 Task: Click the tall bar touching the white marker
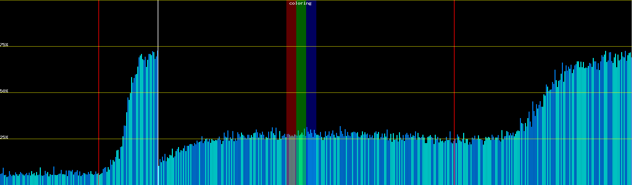[x=157, y=117]
